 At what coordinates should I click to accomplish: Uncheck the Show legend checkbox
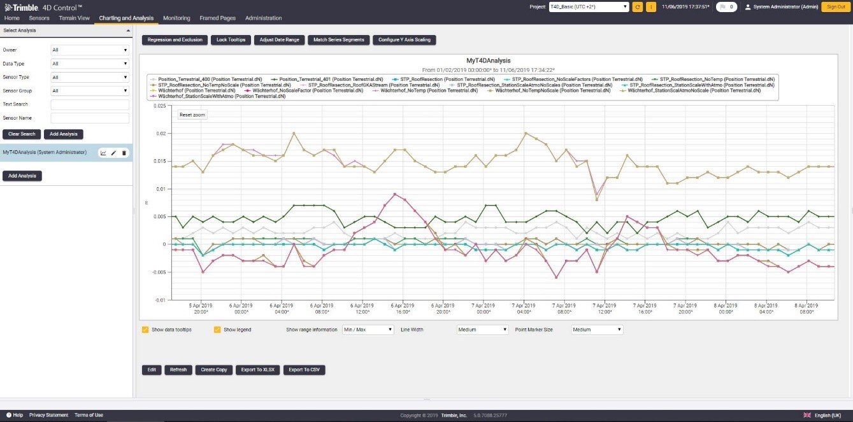pos(217,330)
